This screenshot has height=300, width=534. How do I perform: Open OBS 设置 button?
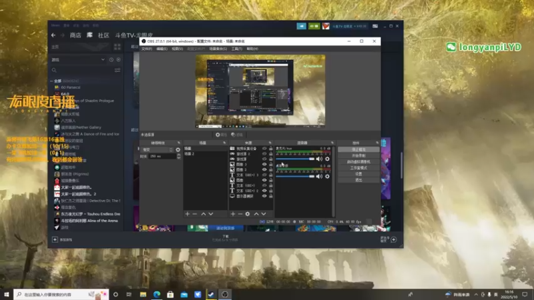pos(358,174)
